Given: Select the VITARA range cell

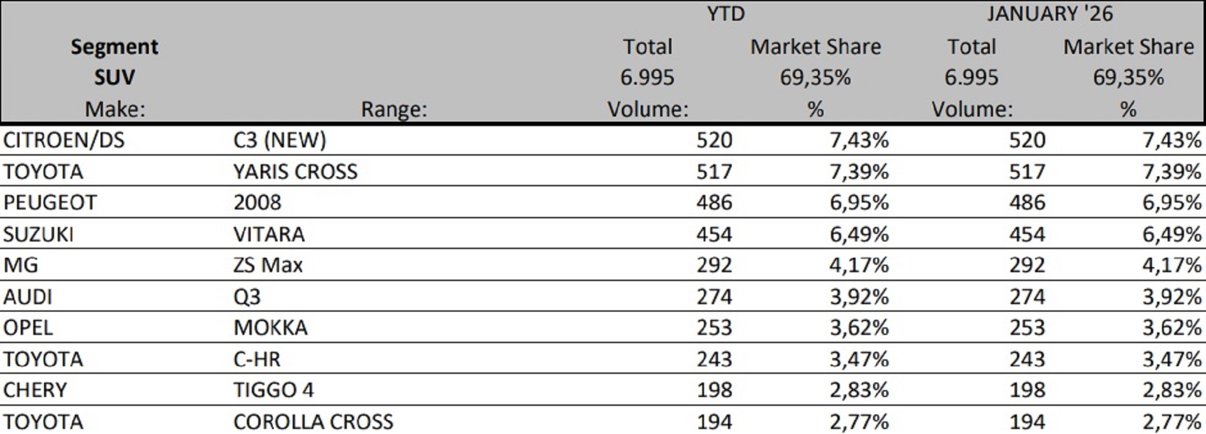Looking at the screenshot, I should pos(269,234).
